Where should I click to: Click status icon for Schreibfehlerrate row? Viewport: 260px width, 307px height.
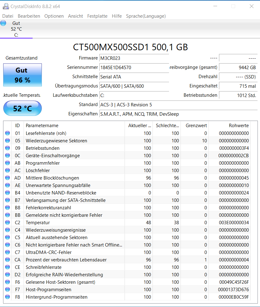[x=7, y=267]
